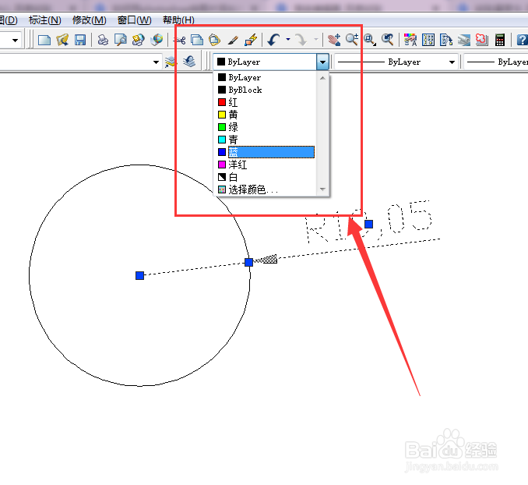Click the 3D DWF globe icon

point(157,40)
